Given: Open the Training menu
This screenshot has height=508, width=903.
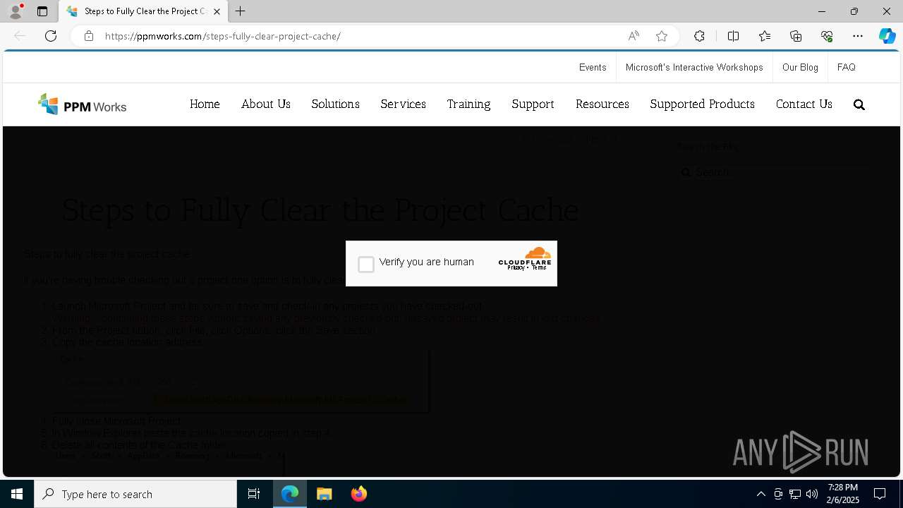Looking at the screenshot, I should tap(468, 104).
